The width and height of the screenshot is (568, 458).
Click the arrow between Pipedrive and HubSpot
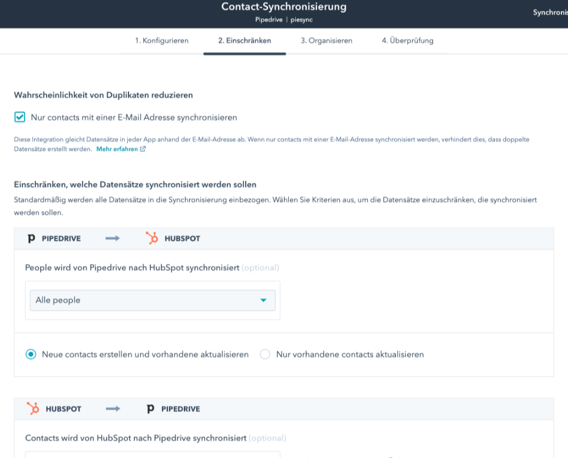tap(113, 238)
